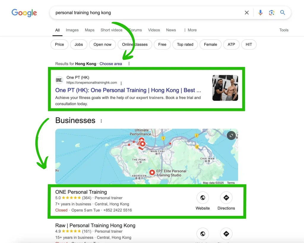Switch to the Images tab
The height and width of the screenshot is (243, 304).
pyautogui.click(x=72, y=30)
